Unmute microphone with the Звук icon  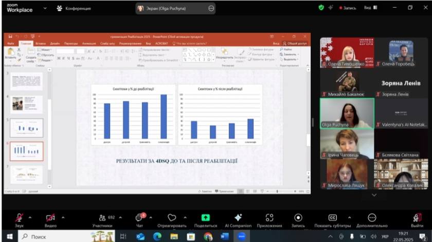[x=19, y=217]
